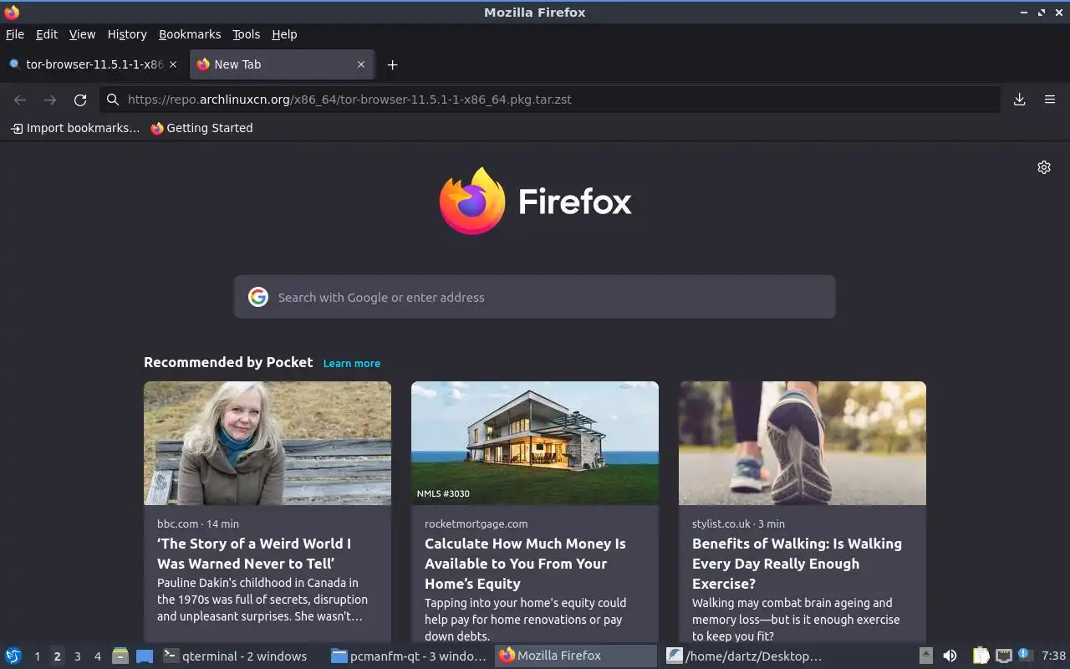Open the walking shoes article image
Image resolution: width=1070 pixels, height=669 pixels.
(x=802, y=443)
